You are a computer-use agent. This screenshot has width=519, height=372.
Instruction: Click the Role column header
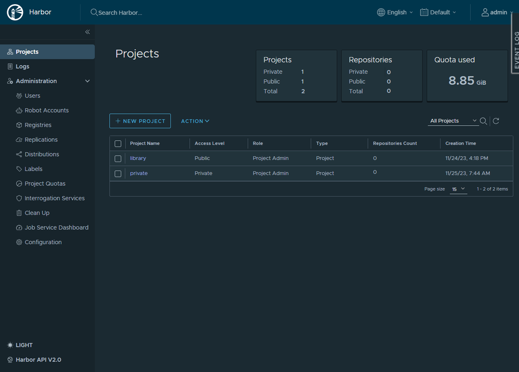[x=258, y=143]
